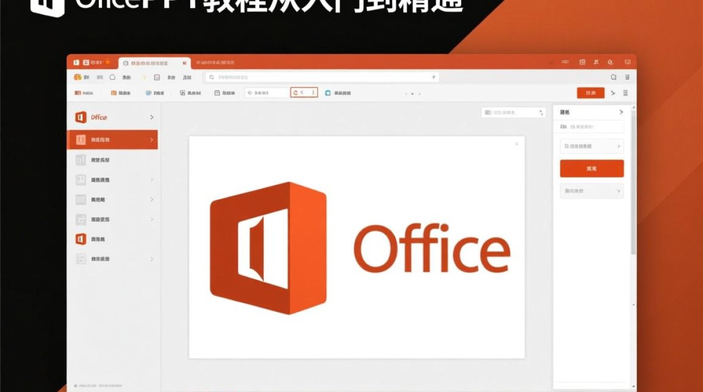Click the long address search field below the tabs
The height and width of the screenshot is (392, 703).
321,77
